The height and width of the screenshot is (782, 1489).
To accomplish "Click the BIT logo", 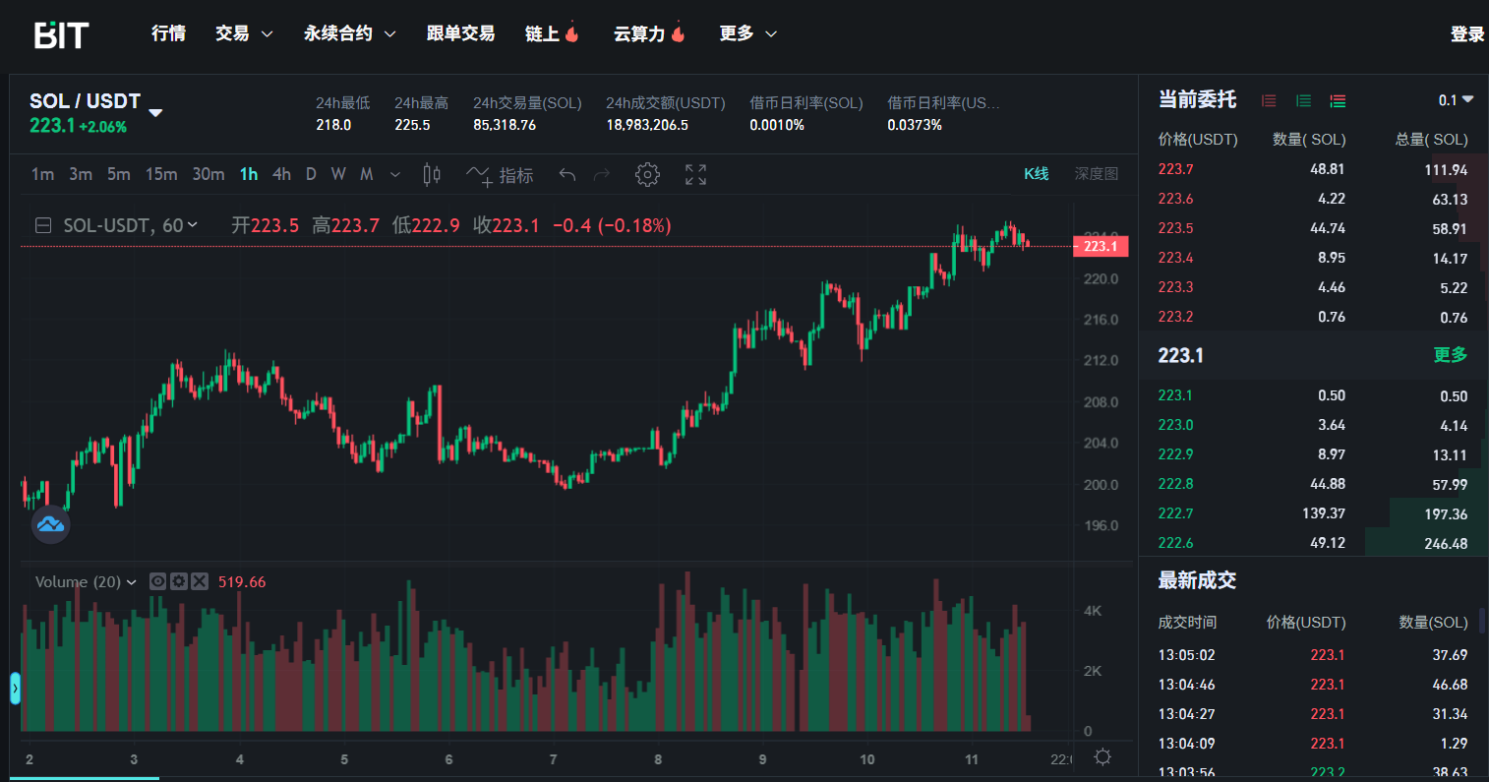I will click(x=61, y=34).
